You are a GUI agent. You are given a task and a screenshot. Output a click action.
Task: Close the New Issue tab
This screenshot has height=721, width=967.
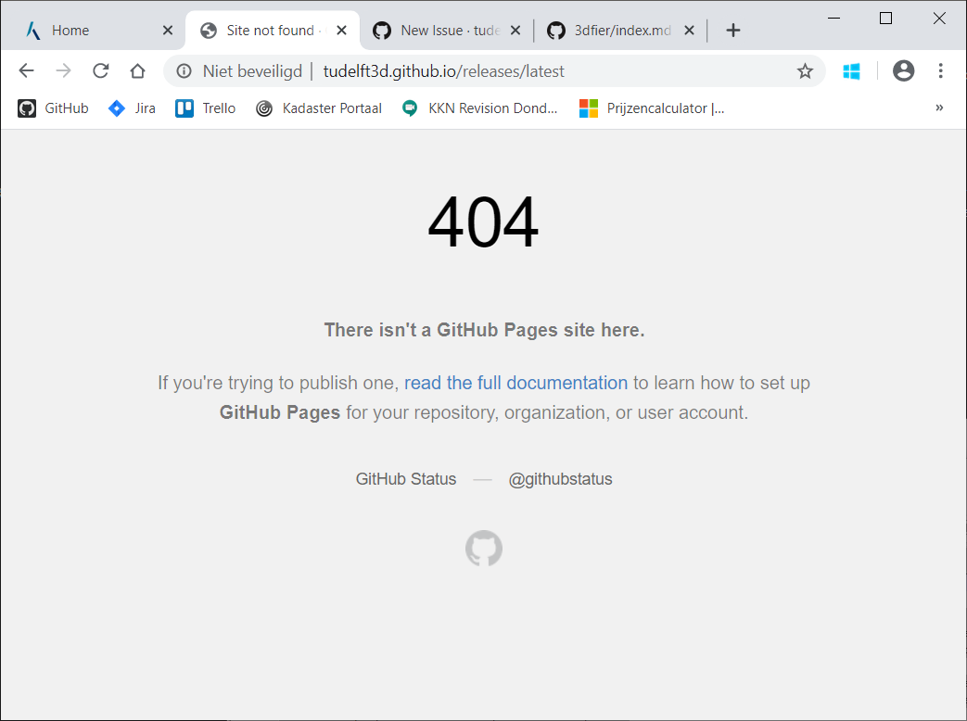tap(515, 31)
